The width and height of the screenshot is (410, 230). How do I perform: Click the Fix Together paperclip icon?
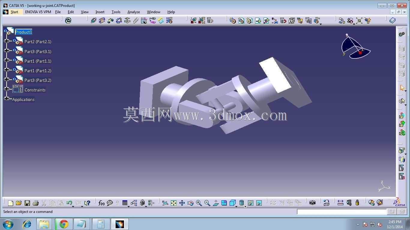pyautogui.click(x=136, y=20)
